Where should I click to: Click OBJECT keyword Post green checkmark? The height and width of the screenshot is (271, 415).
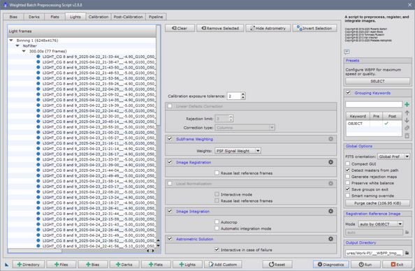386,124
